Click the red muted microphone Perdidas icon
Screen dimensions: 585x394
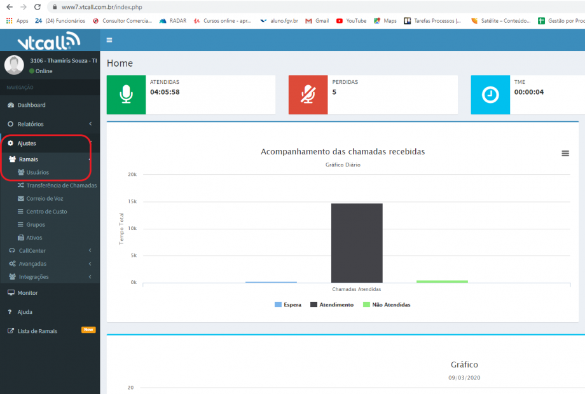pyautogui.click(x=308, y=95)
